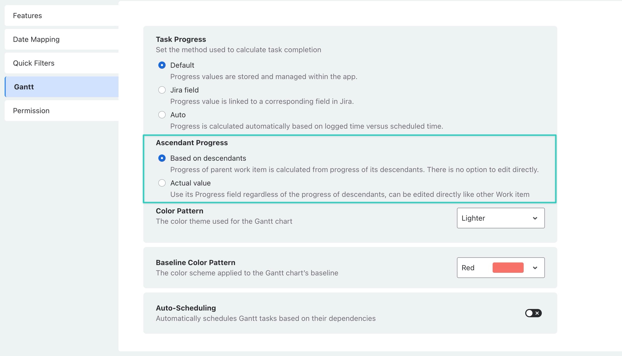Select the Auto progress radio button

tap(162, 115)
